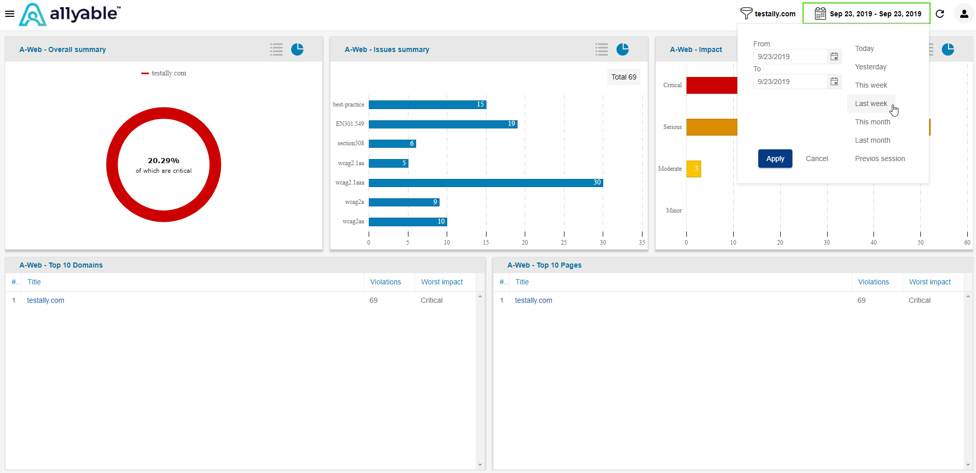Open testally.com link in Top 10 Domains
This screenshot has height=473, width=976.
(45, 300)
